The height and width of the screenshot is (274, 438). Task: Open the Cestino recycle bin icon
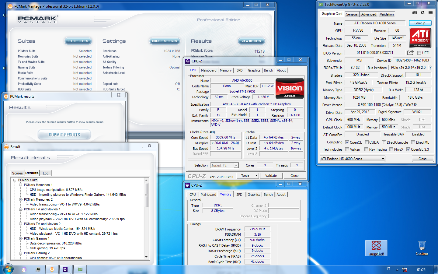[422, 248]
